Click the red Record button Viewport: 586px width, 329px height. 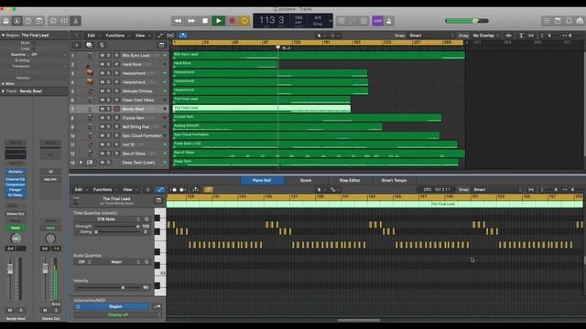click(232, 21)
